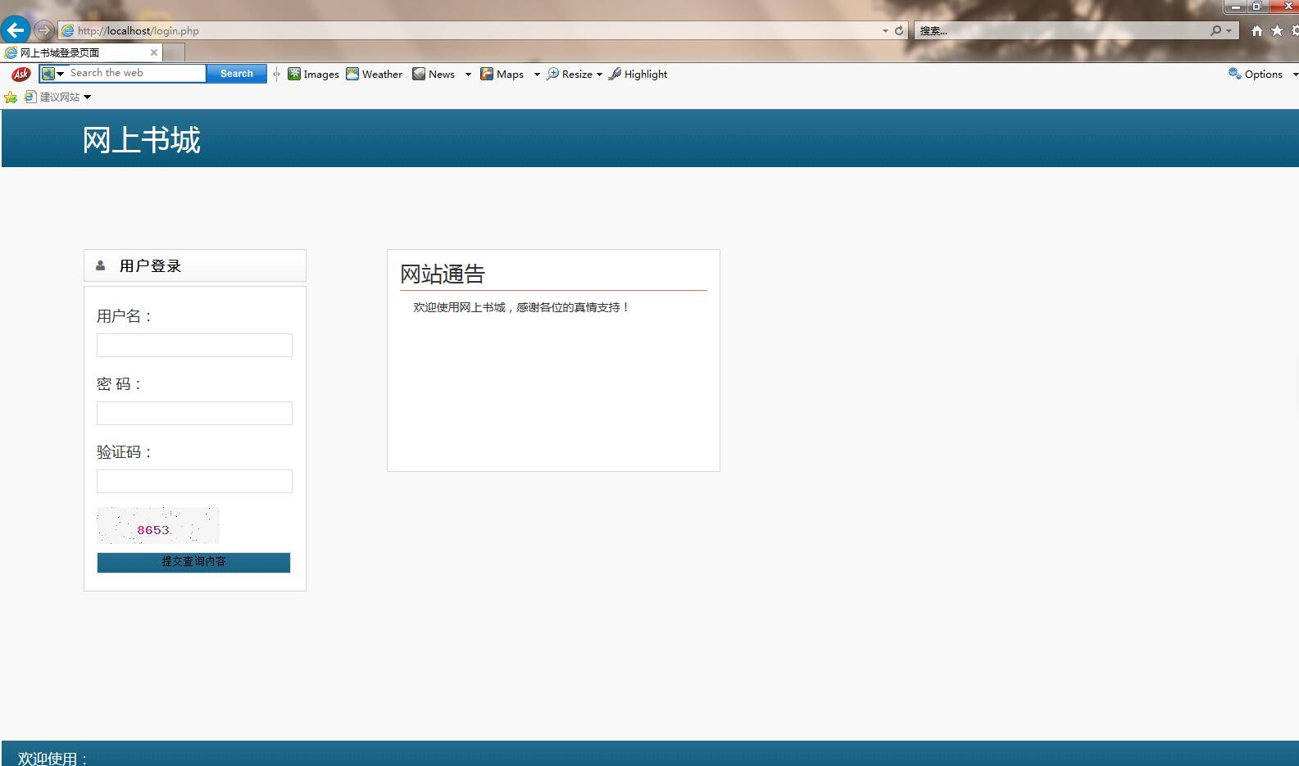The height and width of the screenshot is (766, 1299).
Task: Click the Highlight tool in toolbar
Action: click(x=638, y=74)
